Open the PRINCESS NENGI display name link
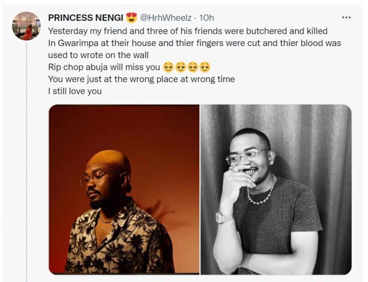Image resolution: width=368 pixels, height=282 pixels. coord(86,19)
